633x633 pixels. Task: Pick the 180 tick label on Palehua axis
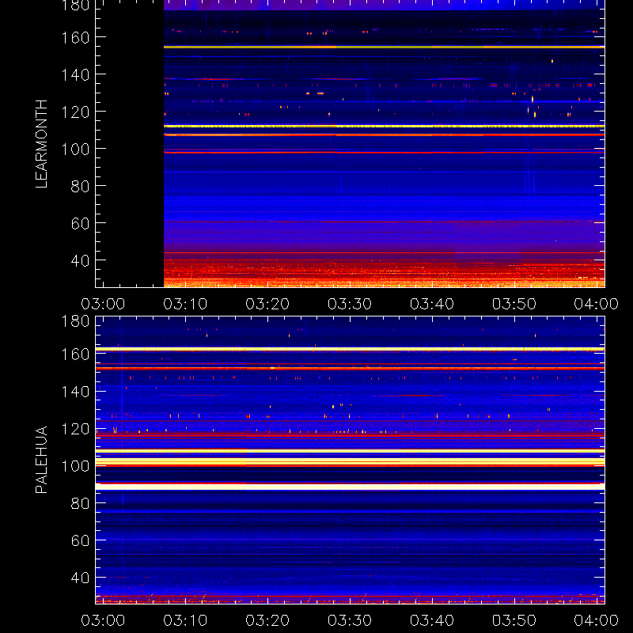pos(75,321)
